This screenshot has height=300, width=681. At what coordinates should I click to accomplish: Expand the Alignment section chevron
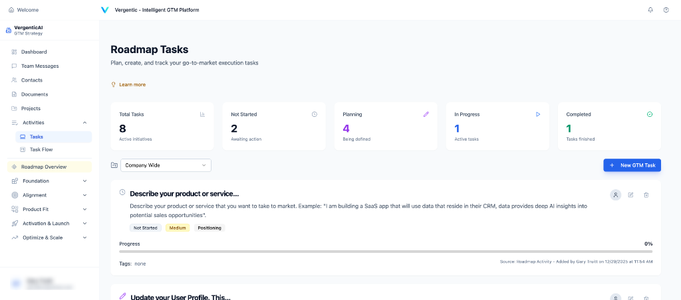coord(84,195)
